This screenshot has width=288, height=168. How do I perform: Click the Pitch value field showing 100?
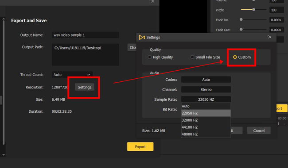point(276,10)
